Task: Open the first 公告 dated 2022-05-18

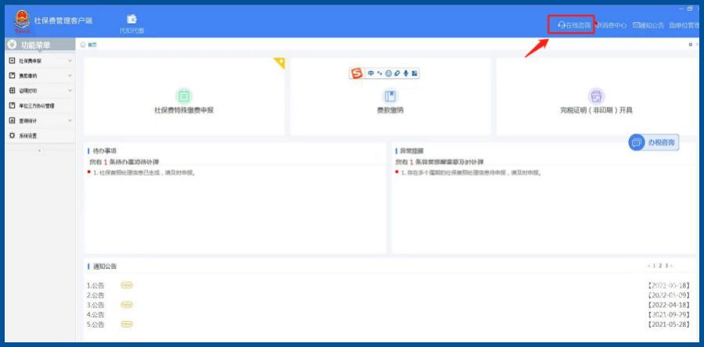Action: coord(96,285)
